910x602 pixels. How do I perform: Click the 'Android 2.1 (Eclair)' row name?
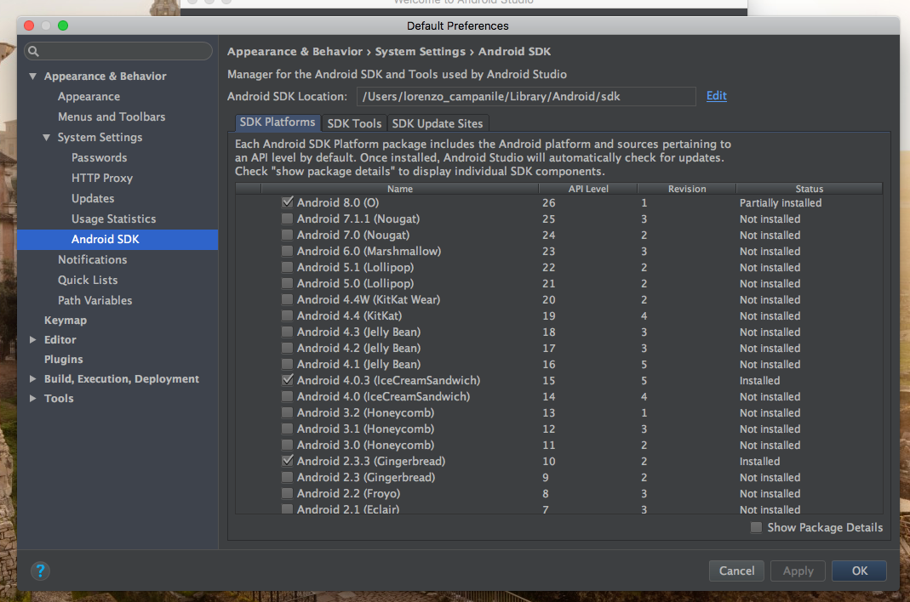coord(348,509)
